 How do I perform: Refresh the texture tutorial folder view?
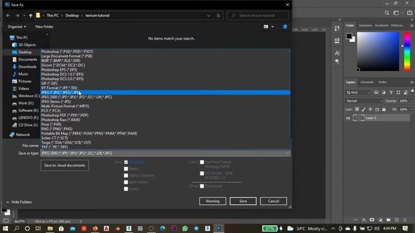(219, 16)
